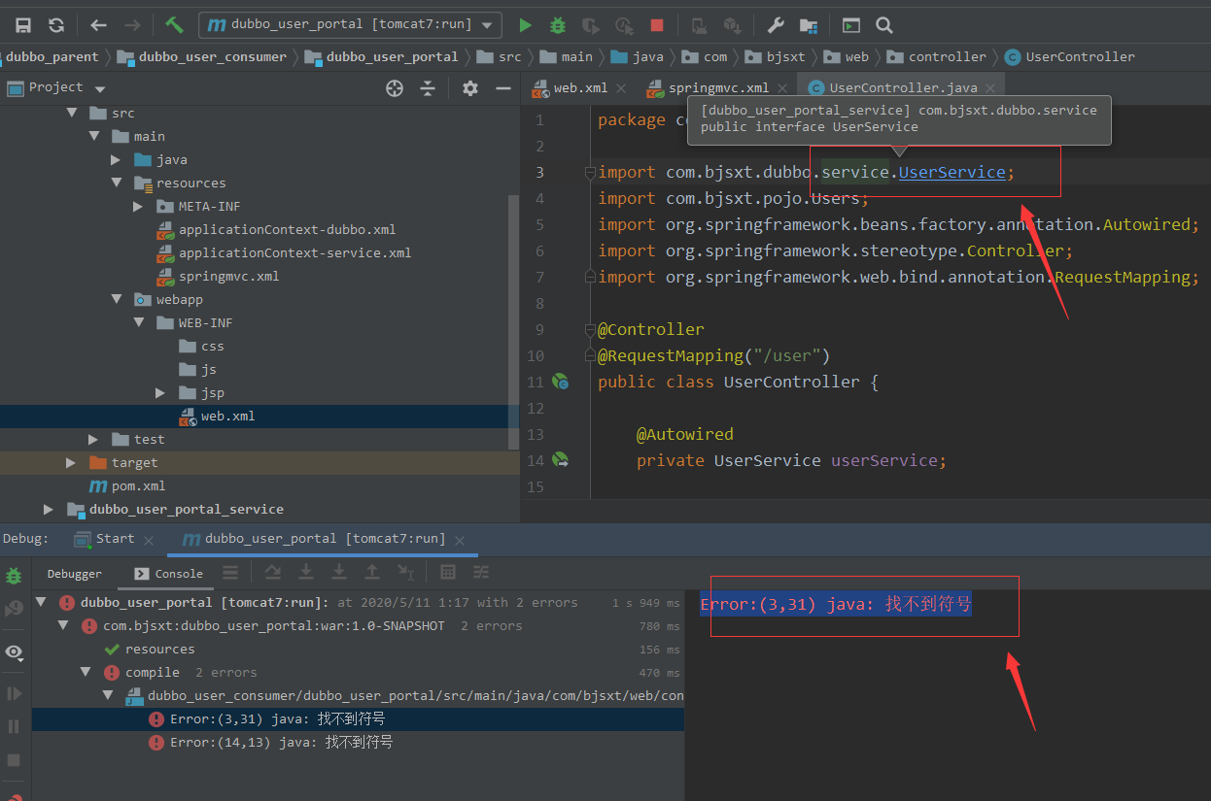Click the Search Everywhere magnifier icon

(883, 25)
